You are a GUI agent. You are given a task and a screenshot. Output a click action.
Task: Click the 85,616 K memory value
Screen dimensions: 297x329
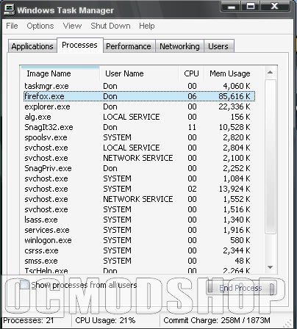(x=235, y=96)
